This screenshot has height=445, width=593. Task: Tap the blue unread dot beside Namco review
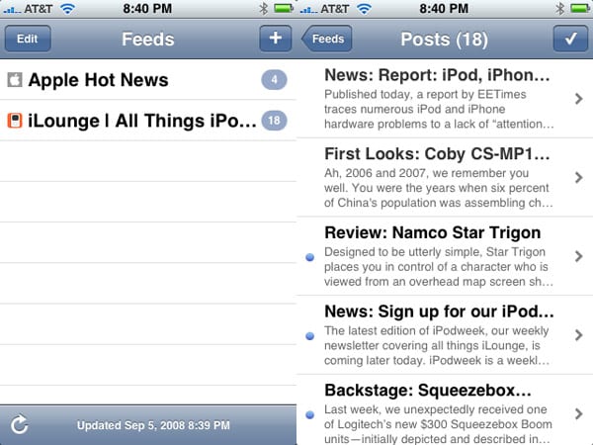[310, 257]
